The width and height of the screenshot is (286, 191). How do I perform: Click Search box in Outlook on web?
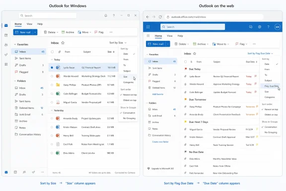click(x=193, y=27)
